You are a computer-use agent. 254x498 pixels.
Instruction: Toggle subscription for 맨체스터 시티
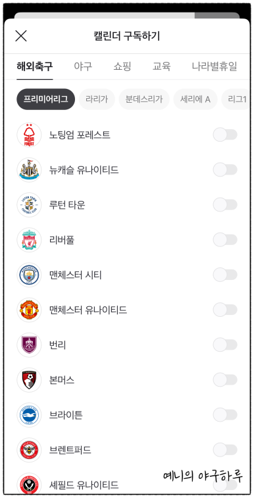(225, 275)
